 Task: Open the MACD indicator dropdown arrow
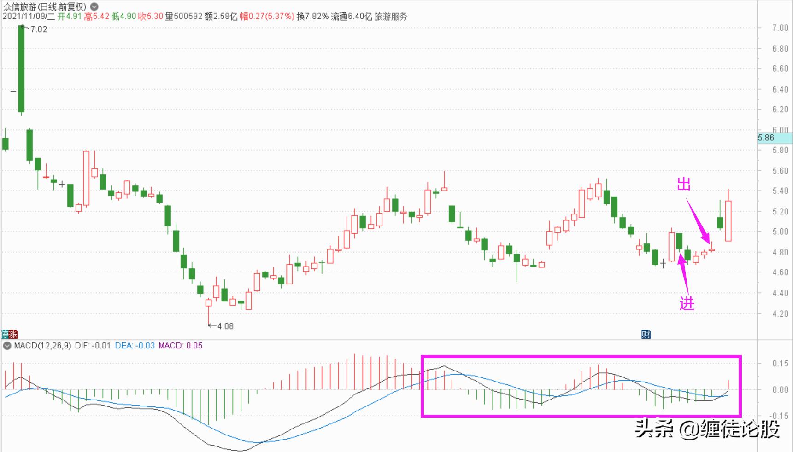pos(7,346)
